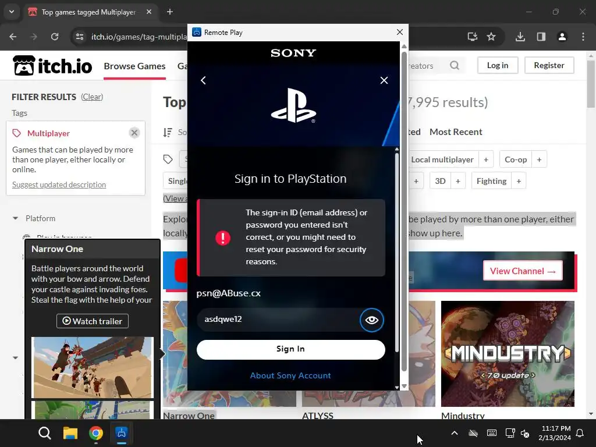
Task: Open site information icon in address bar
Action: pos(80,37)
